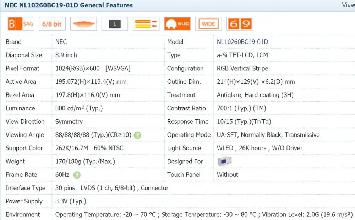
Task: Click the Light Source row label
Action: [x=184, y=148]
